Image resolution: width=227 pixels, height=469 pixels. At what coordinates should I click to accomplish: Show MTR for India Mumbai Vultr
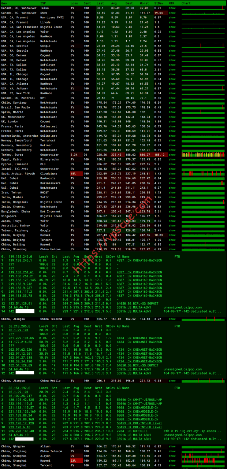click(x=172, y=197)
